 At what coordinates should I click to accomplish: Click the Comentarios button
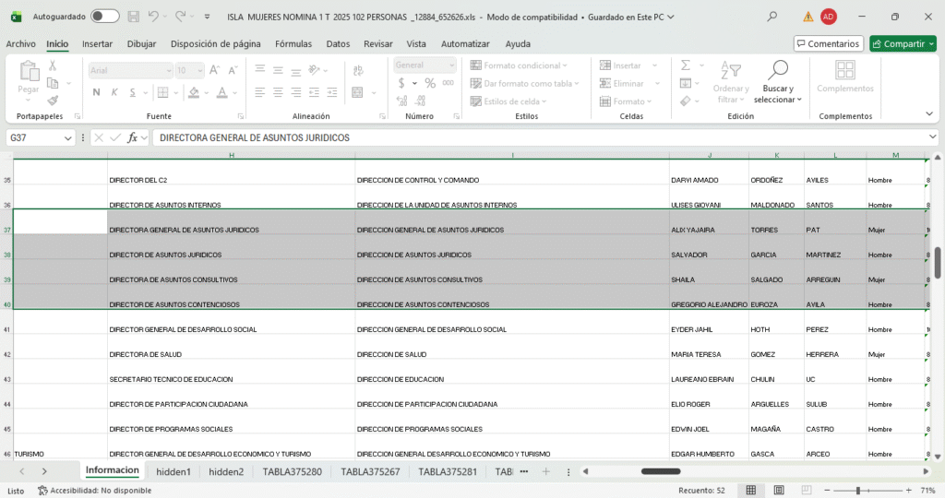828,43
